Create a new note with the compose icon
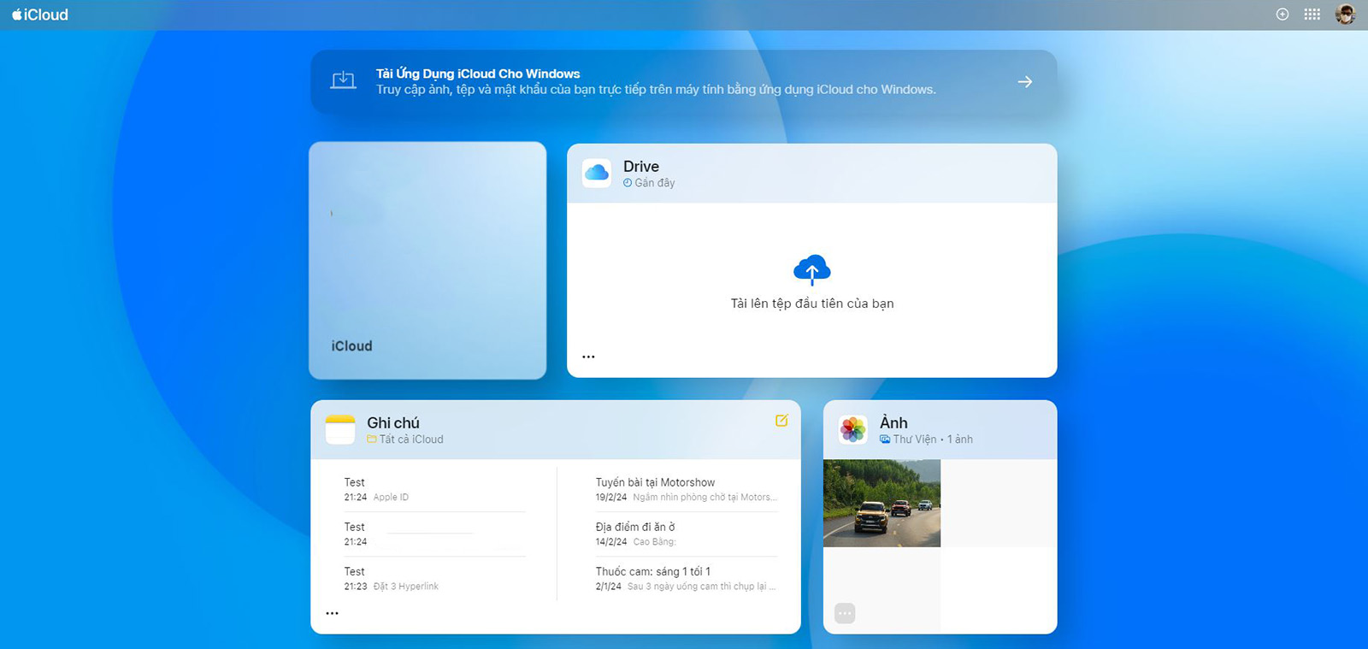The width and height of the screenshot is (1368, 649). click(x=781, y=421)
